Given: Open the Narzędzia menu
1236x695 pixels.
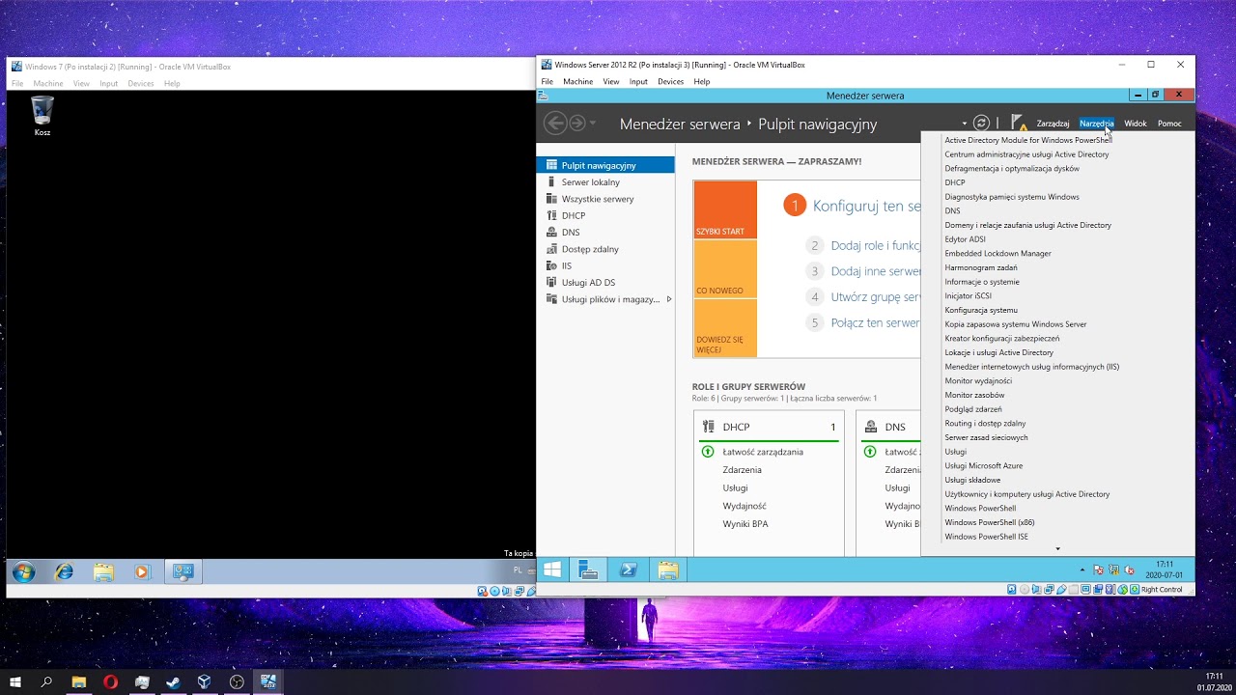Looking at the screenshot, I should [1096, 124].
